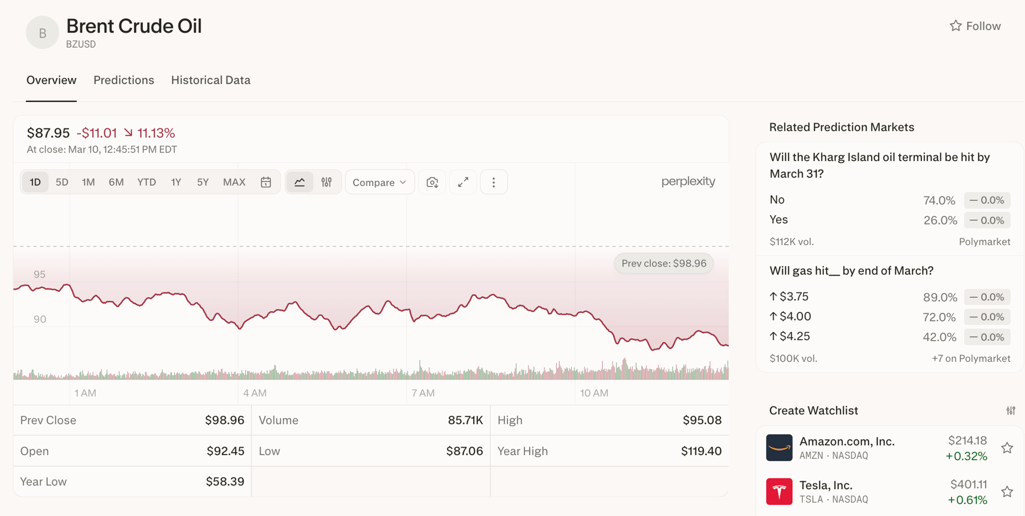Select the ↑ $4.25 gas outcome
Image resolution: width=1025 pixels, height=516 pixels.
coord(890,337)
